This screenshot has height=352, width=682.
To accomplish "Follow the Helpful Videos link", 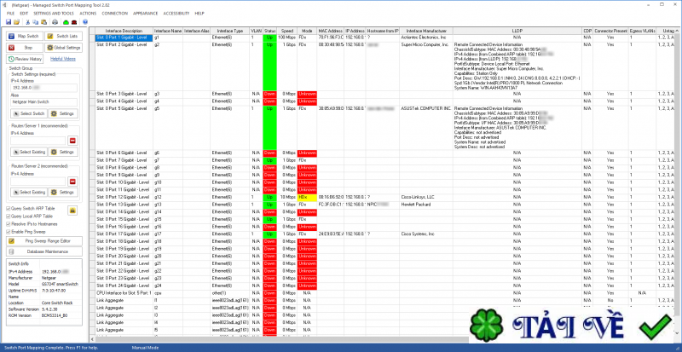I will [x=62, y=59].
